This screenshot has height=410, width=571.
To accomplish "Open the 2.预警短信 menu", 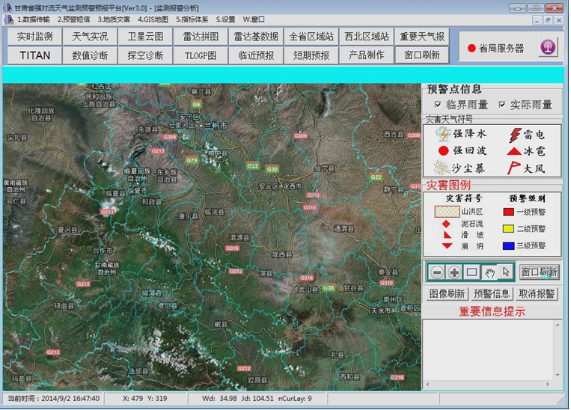I will coord(73,19).
